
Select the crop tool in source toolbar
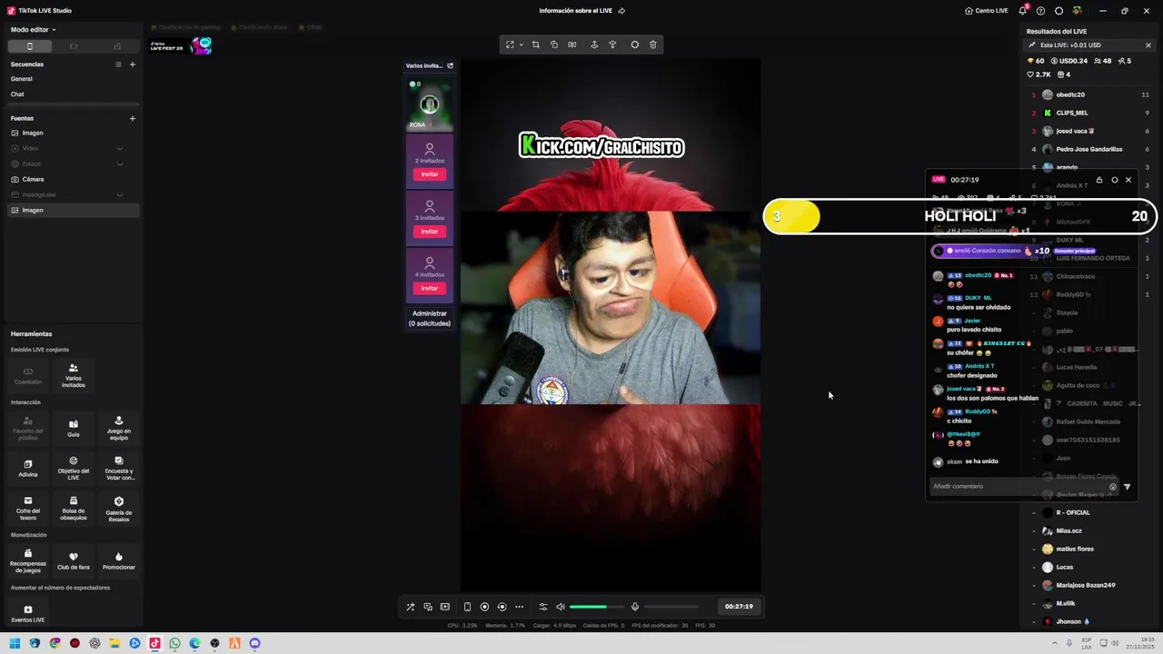pyautogui.click(x=535, y=45)
